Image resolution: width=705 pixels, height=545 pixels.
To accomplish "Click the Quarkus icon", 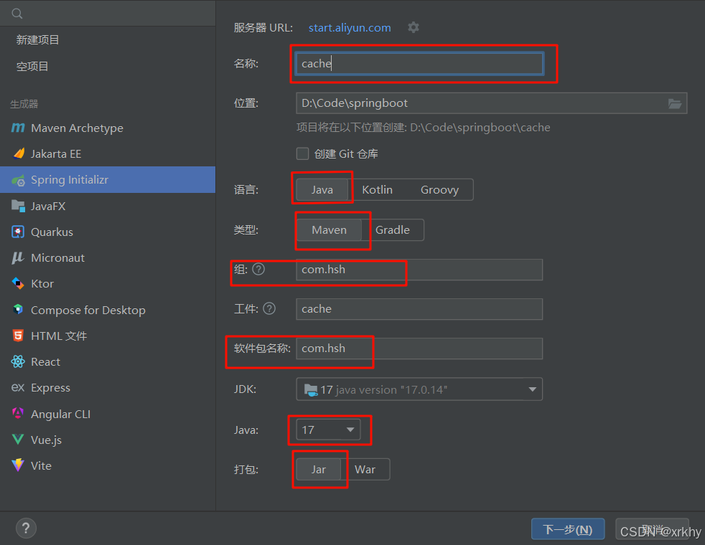I will pyautogui.click(x=18, y=232).
